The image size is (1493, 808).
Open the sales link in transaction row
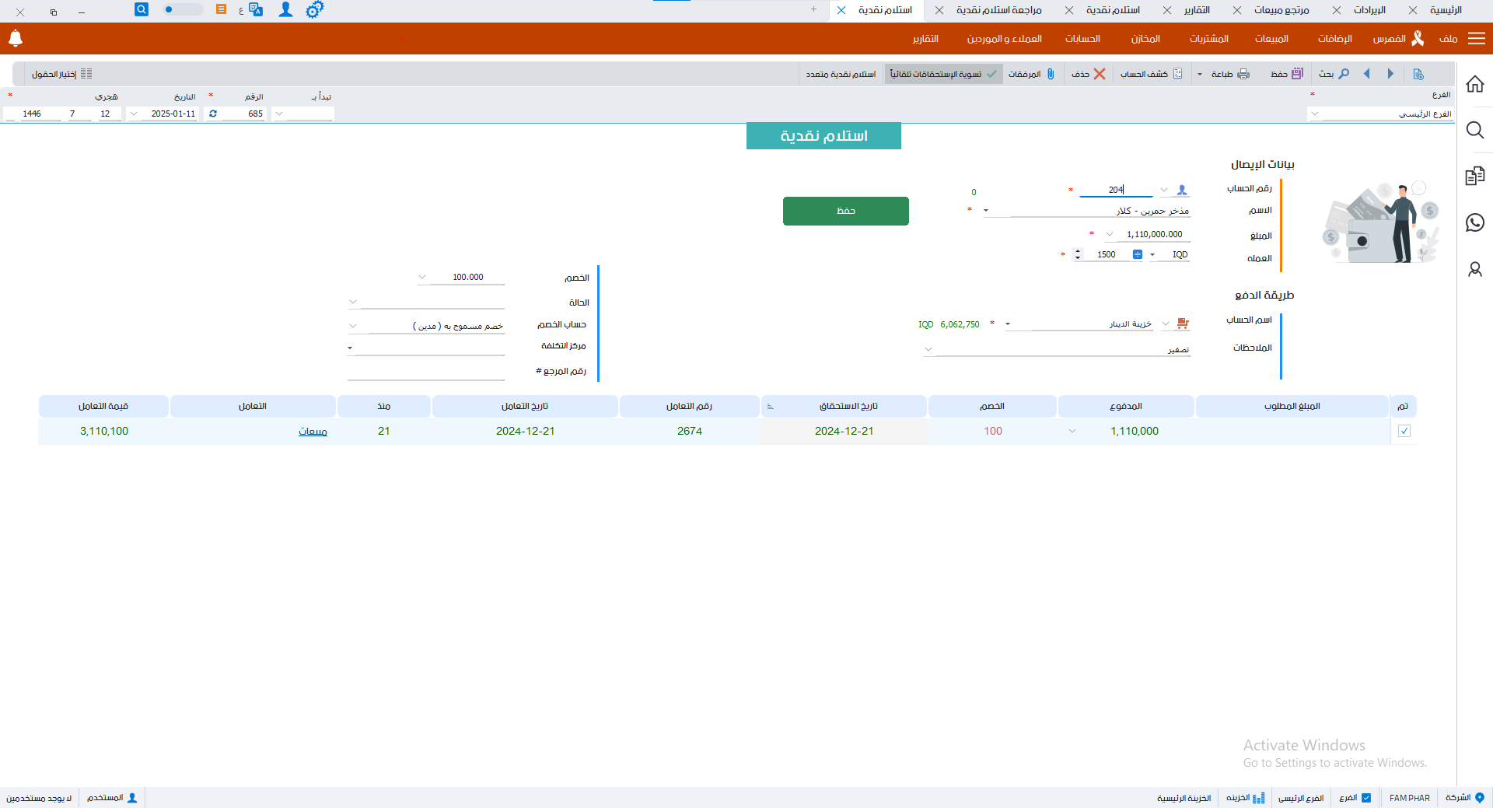313,432
